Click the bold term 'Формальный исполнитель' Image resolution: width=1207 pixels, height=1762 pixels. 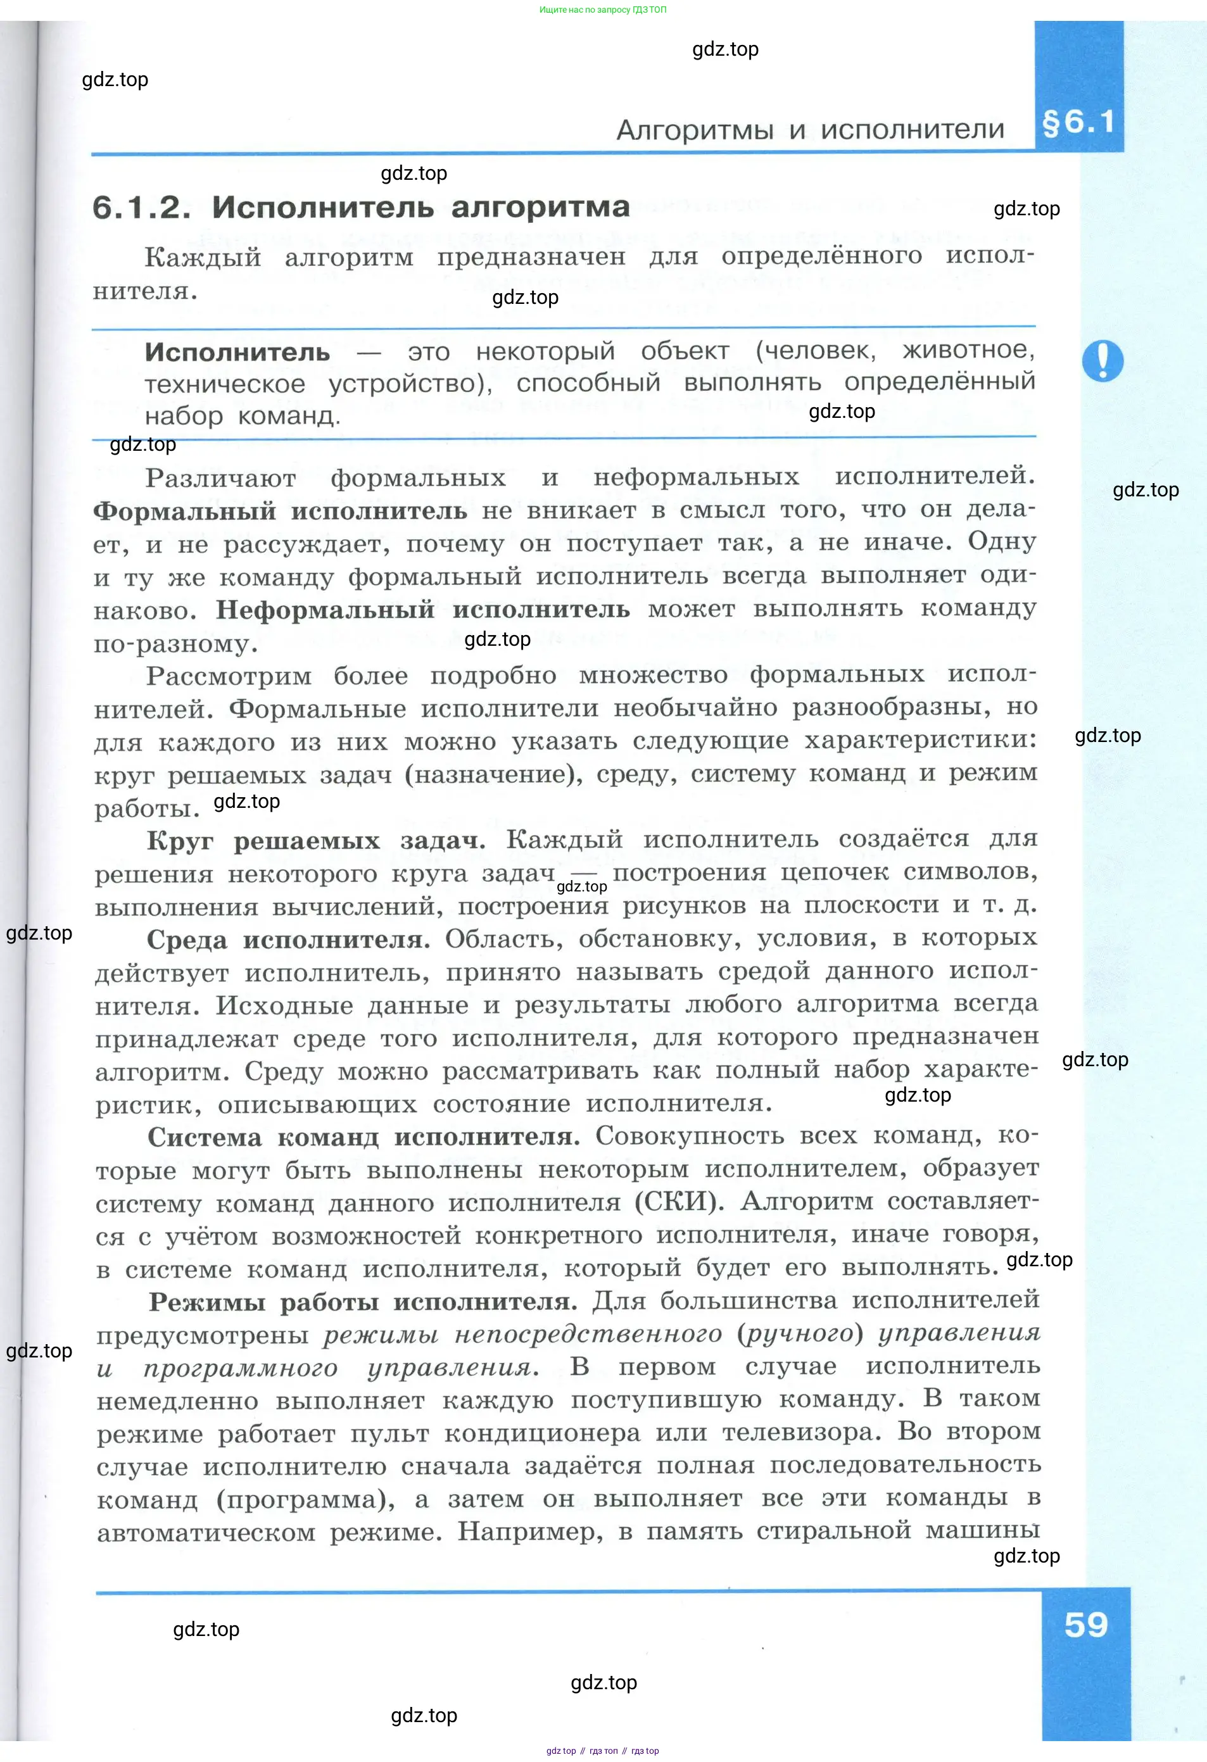pyautogui.click(x=280, y=512)
